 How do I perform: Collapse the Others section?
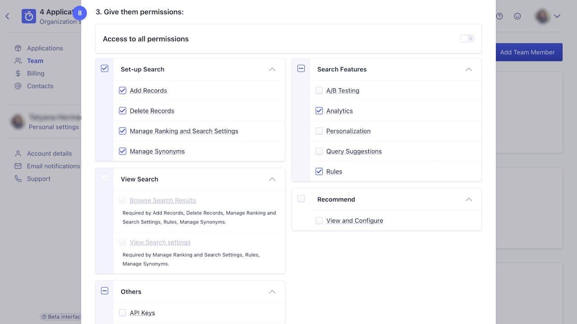coord(272,292)
